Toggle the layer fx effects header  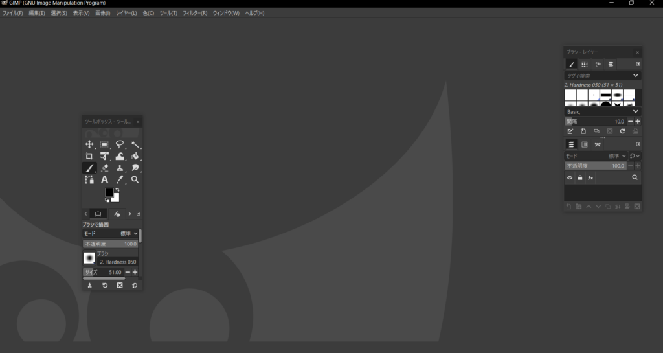tap(590, 177)
